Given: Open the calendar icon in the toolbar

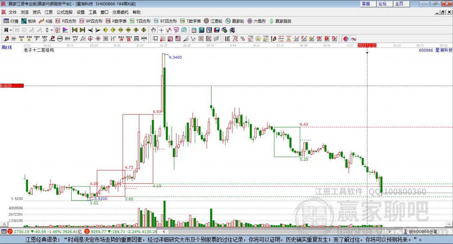Looking at the screenshot, I should (x=194, y=30).
